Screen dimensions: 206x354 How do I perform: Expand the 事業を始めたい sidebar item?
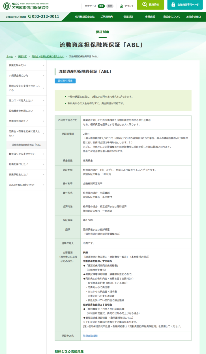point(26,65)
